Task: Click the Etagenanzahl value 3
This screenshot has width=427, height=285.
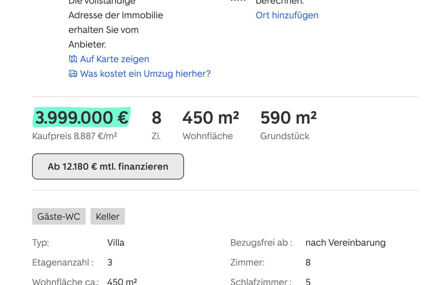Action: (x=110, y=263)
